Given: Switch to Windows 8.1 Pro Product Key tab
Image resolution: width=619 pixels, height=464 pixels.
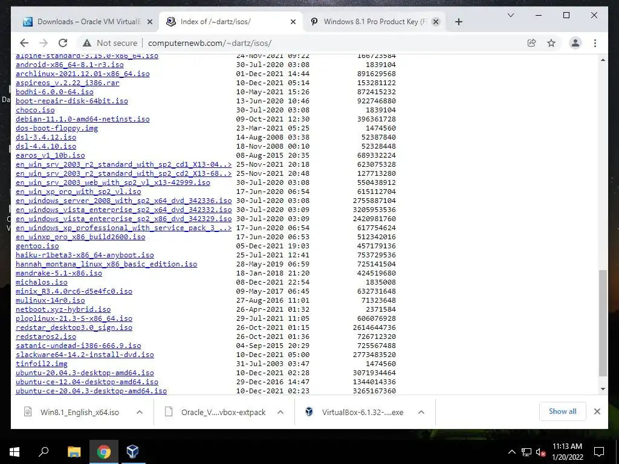Looking at the screenshot, I should (x=374, y=22).
